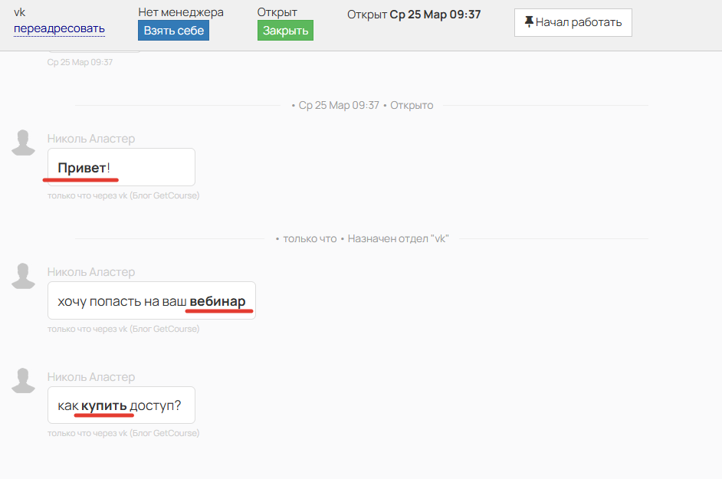This screenshot has height=479, width=722.
Task: Click sender name above как купить доступ?
Action: 90,377
